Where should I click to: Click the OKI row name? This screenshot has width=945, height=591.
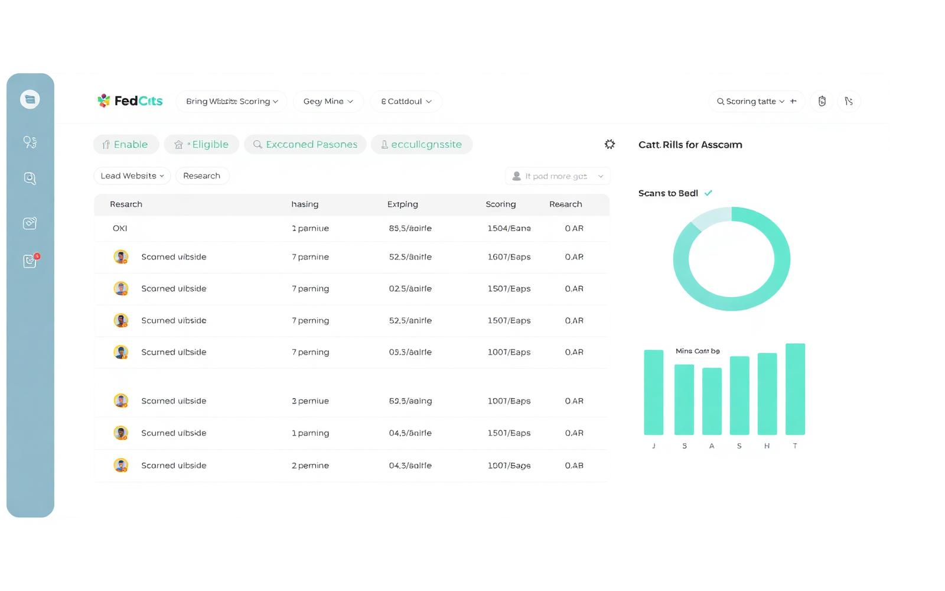[120, 228]
